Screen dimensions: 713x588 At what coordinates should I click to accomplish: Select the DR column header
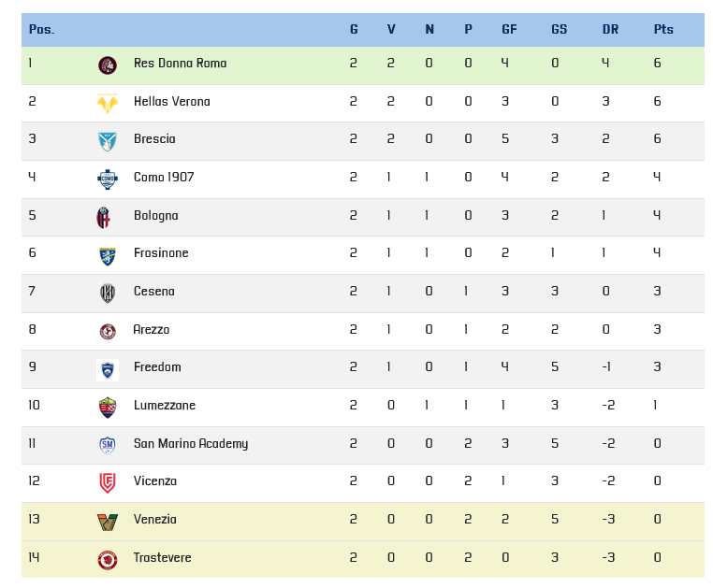610,30
